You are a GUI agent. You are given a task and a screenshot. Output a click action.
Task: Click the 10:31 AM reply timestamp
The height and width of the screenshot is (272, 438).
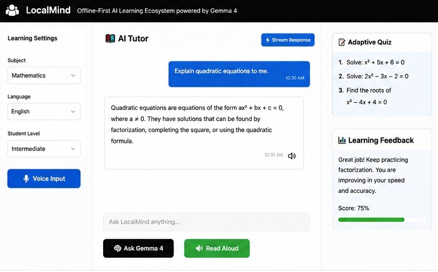pos(274,155)
